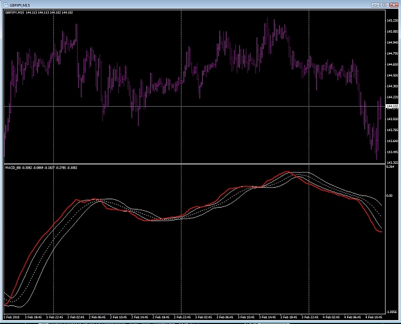401x324 pixels.
Task: Click the 144.650 price scale label
Action: 392,64
